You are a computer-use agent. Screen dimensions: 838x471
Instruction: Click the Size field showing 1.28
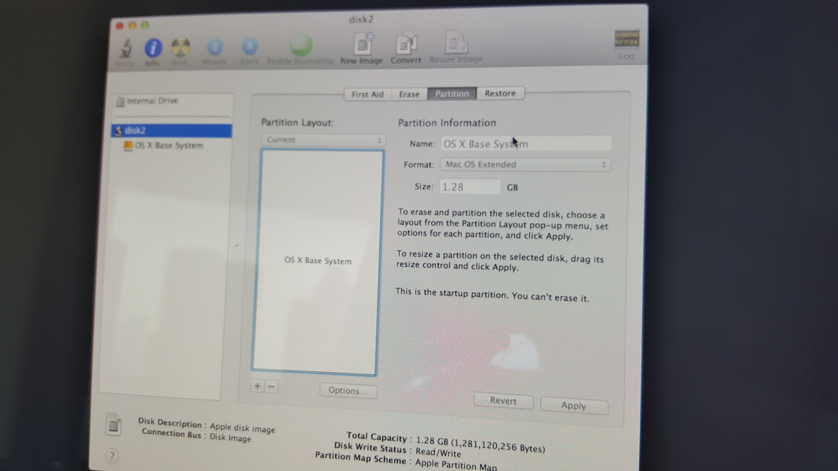click(470, 187)
